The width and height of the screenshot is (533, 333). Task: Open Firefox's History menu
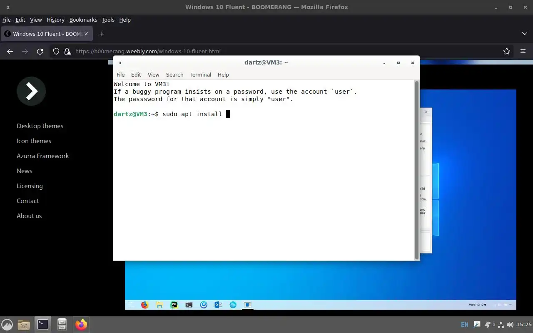(55, 20)
